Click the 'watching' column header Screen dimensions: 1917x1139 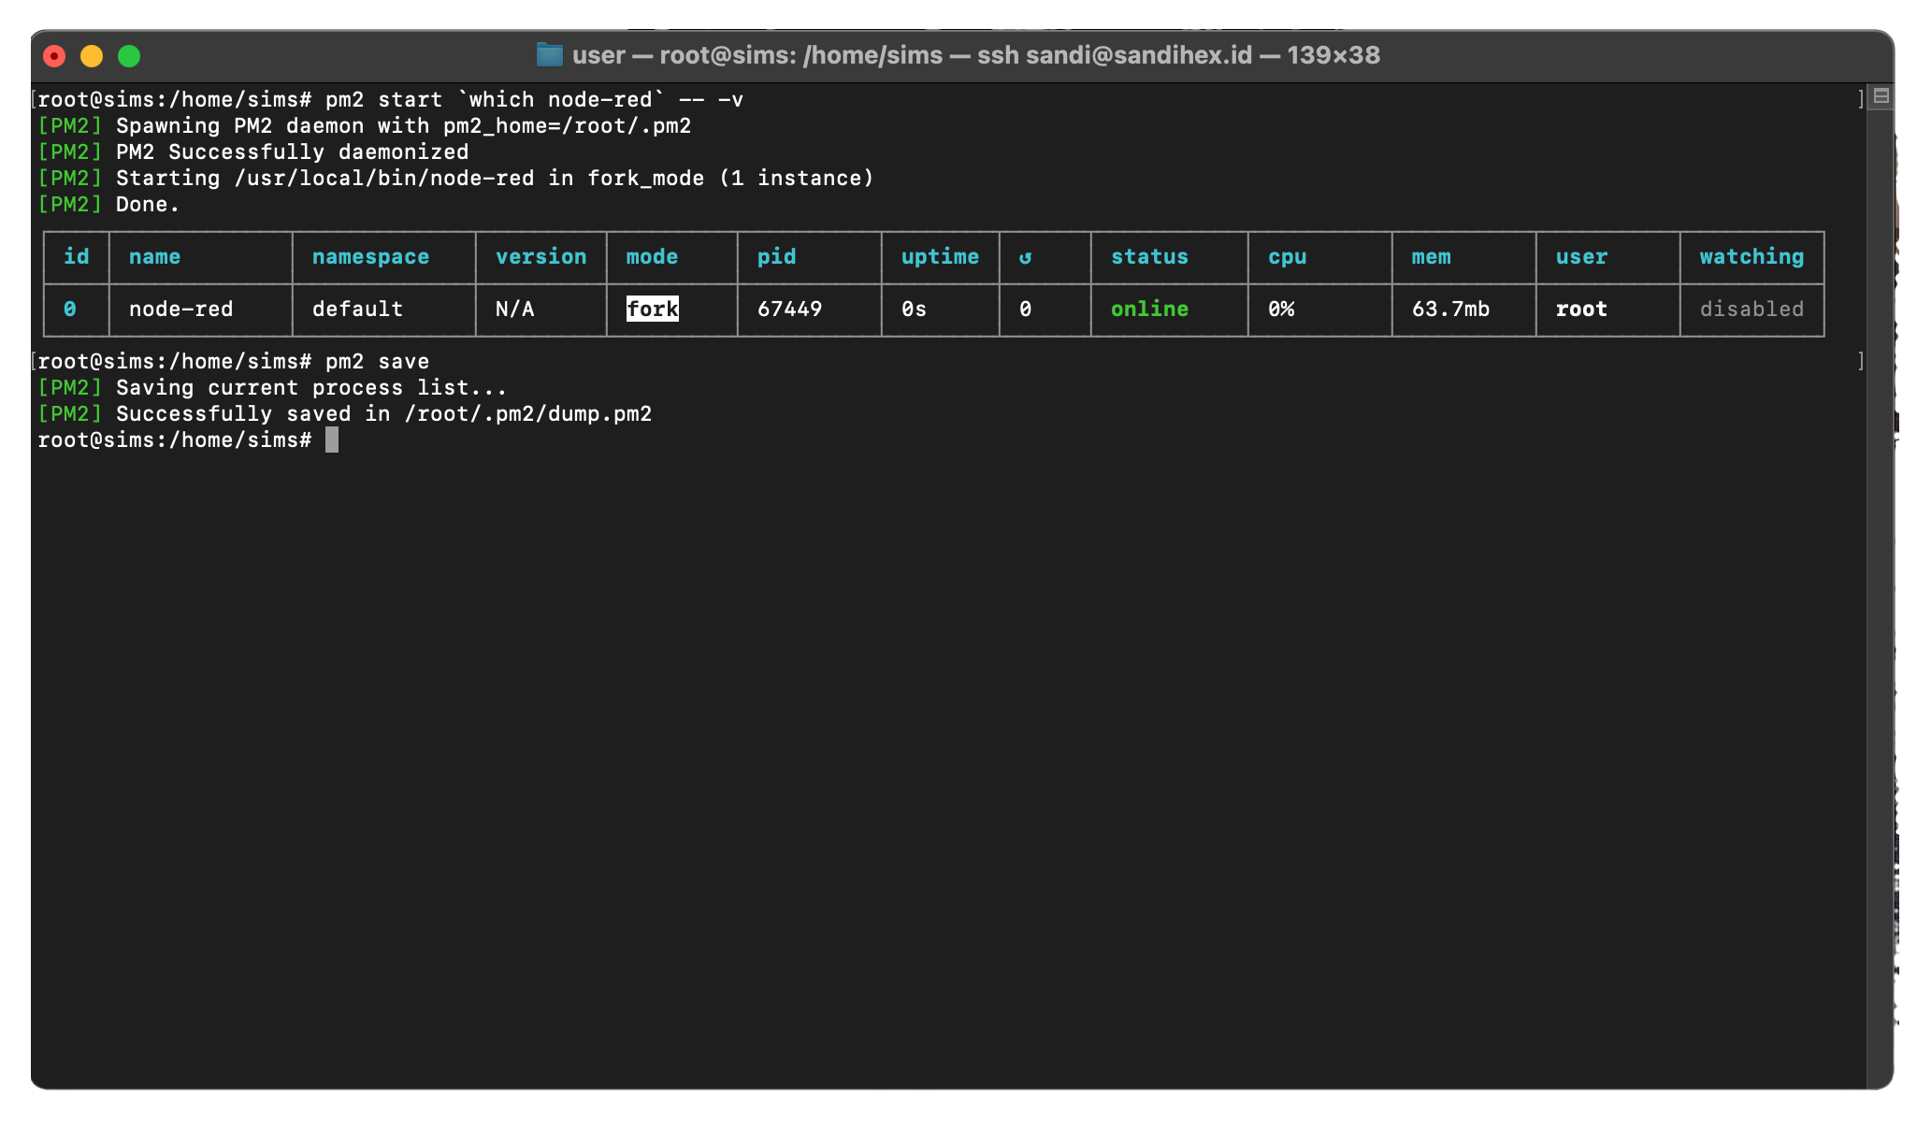click(x=1751, y=256)
